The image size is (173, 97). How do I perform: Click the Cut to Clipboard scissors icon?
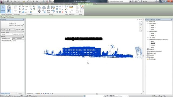pyautogui.click(x=20, y=6)
